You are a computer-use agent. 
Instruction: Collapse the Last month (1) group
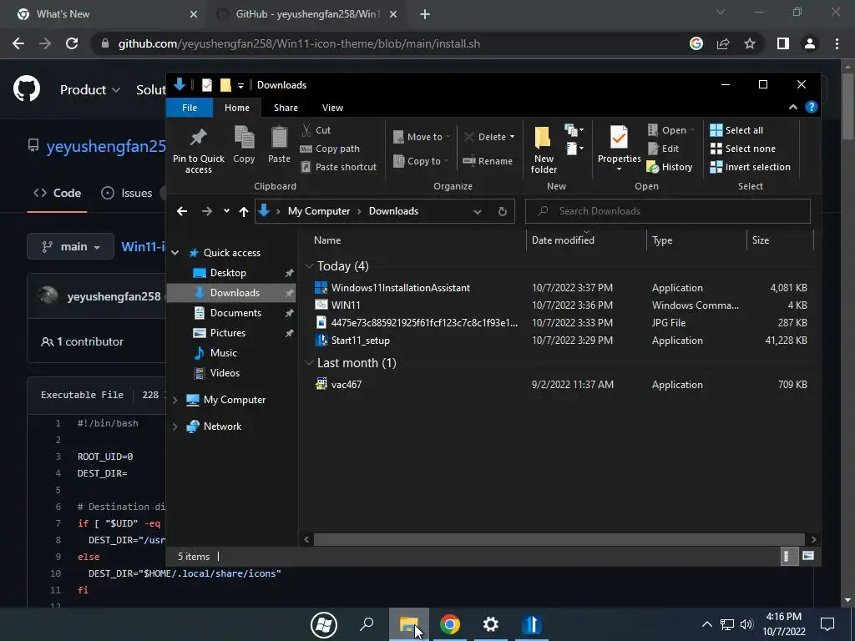tap(309, 363)
